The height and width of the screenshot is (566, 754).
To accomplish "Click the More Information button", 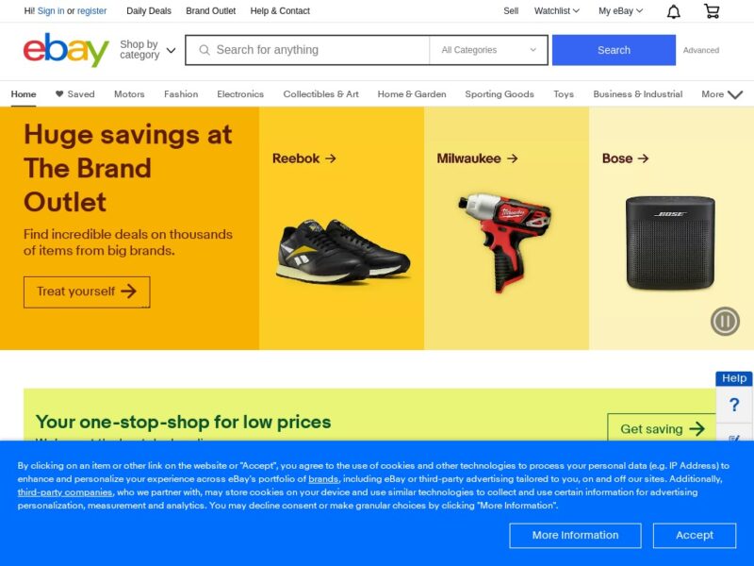I will click(x=575, y=535).
